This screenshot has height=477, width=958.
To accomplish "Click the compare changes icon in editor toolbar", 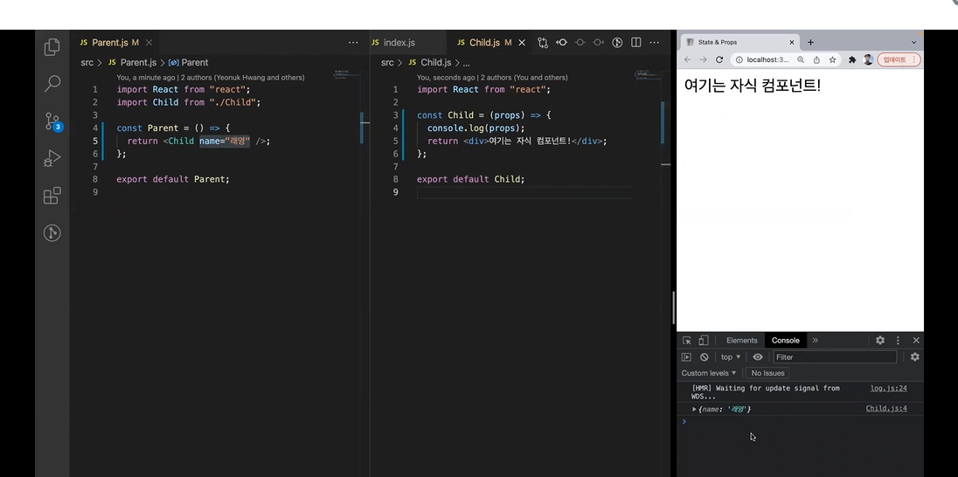I will click(x=543, y=42).
